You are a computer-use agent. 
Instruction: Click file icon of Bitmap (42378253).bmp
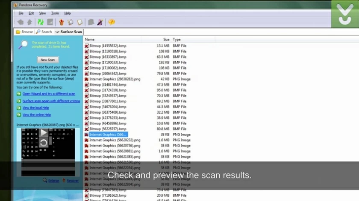pyautogui.click(x=86, y=118)
